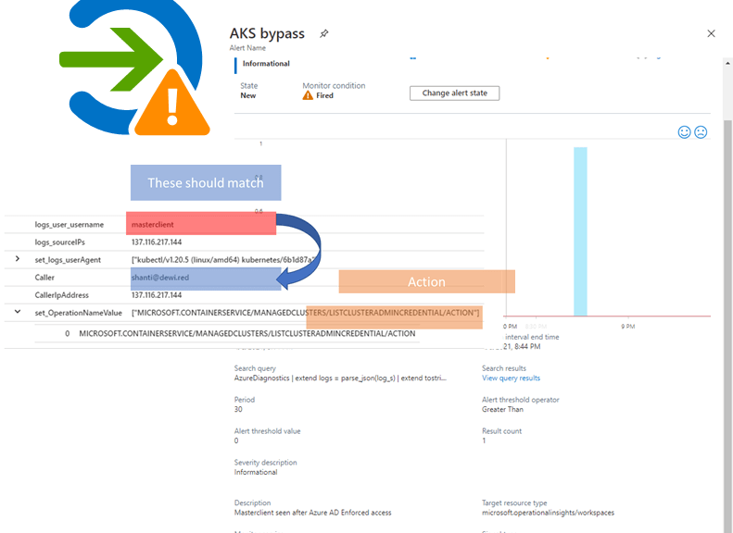The height and width of the screenshot is (533, 733).
Task: Open the View query results link
Action: (511, 378)
